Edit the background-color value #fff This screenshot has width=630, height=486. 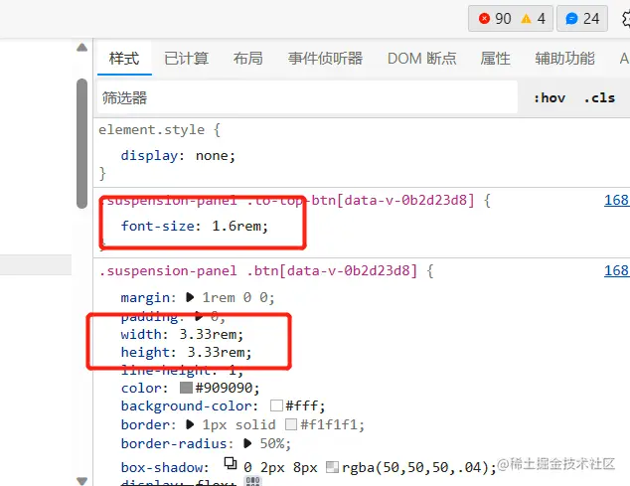pos(301,406)
